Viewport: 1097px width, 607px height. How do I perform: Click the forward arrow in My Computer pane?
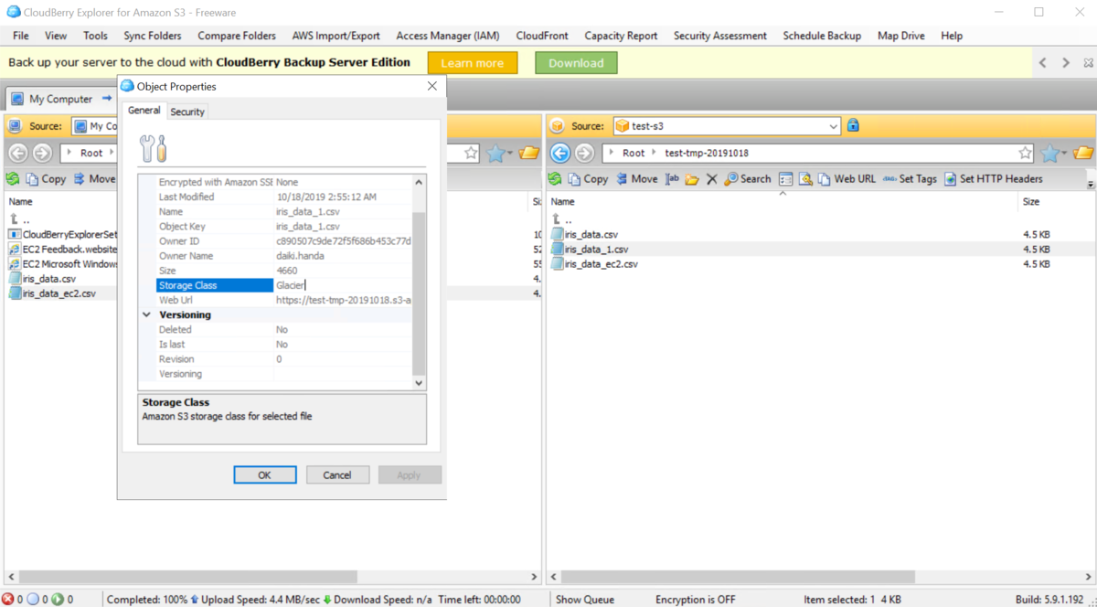[43, 153]
